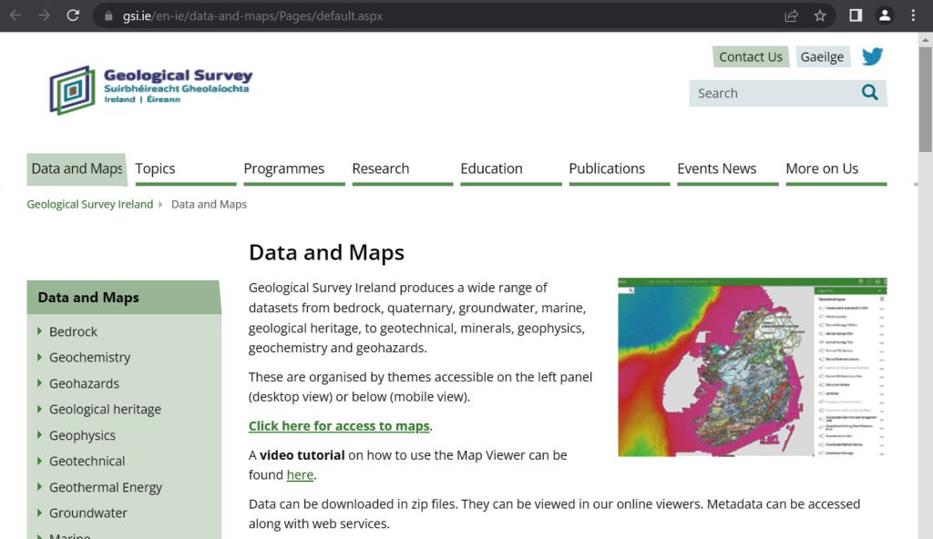Go to the Education menu tab

tap(491, 168)
